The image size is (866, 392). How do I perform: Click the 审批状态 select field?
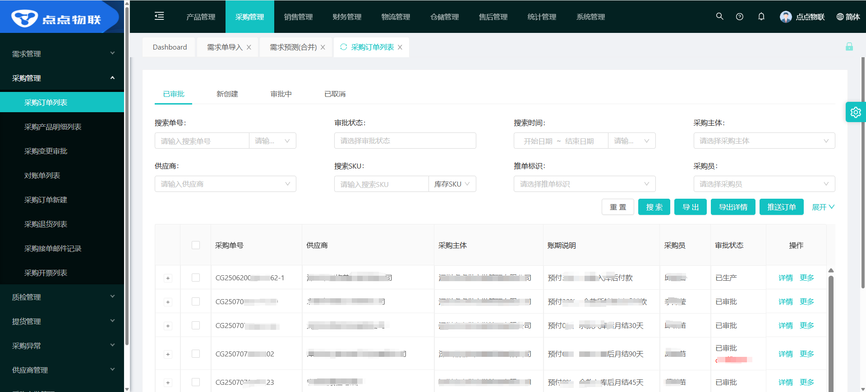tap(405, 141)
